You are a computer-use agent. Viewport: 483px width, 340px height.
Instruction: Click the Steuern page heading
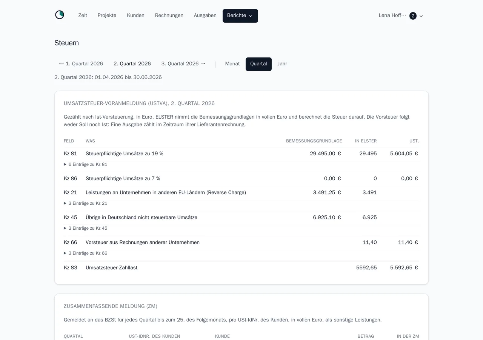pos(66,43)
